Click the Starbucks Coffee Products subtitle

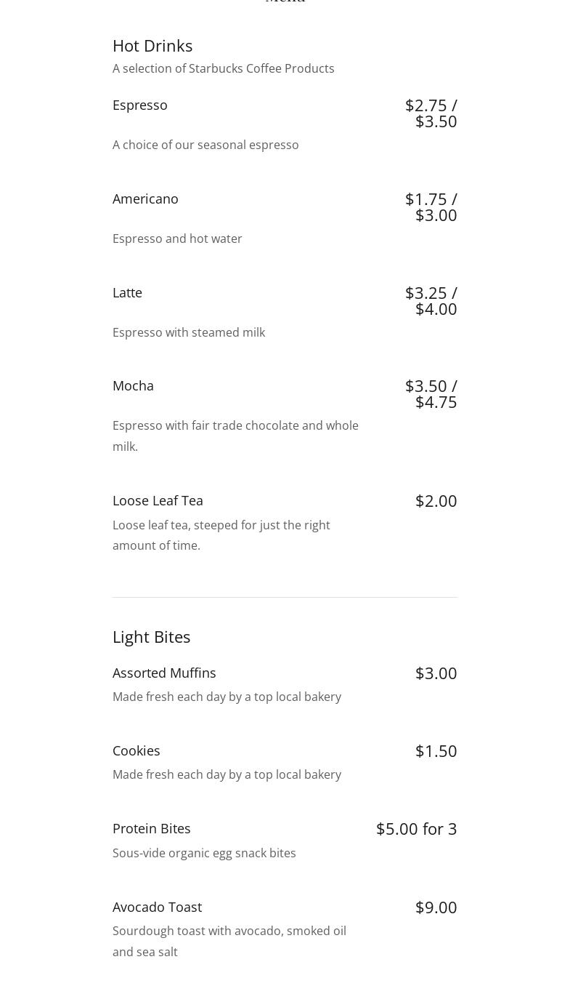tap(223, 68)
